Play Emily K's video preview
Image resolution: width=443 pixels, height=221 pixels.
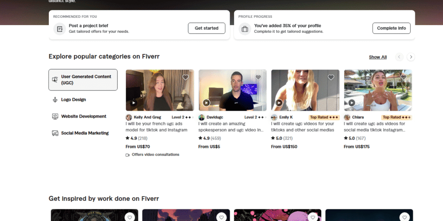pyautogui.click(x=279, y=103)
